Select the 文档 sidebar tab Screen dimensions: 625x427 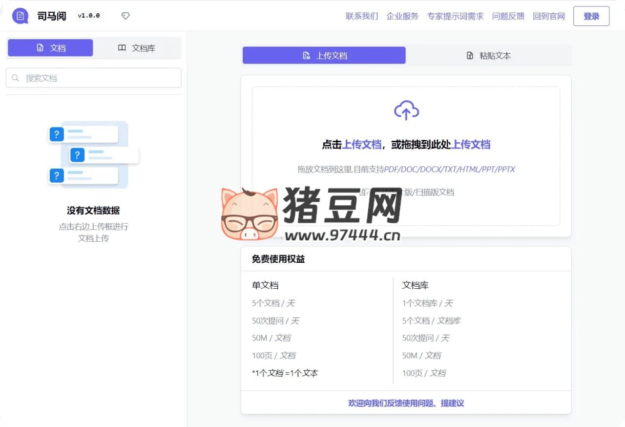[x=50, y=47]
